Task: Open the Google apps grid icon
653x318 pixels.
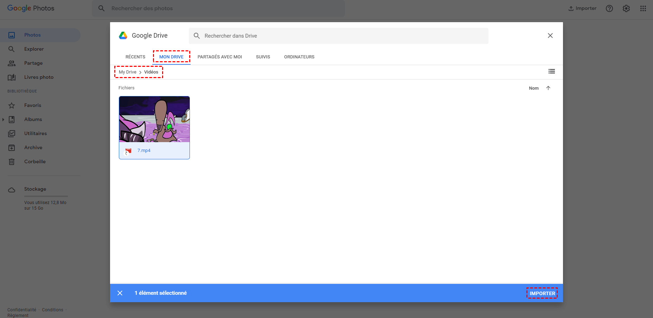Action: [x=643, y=8]
